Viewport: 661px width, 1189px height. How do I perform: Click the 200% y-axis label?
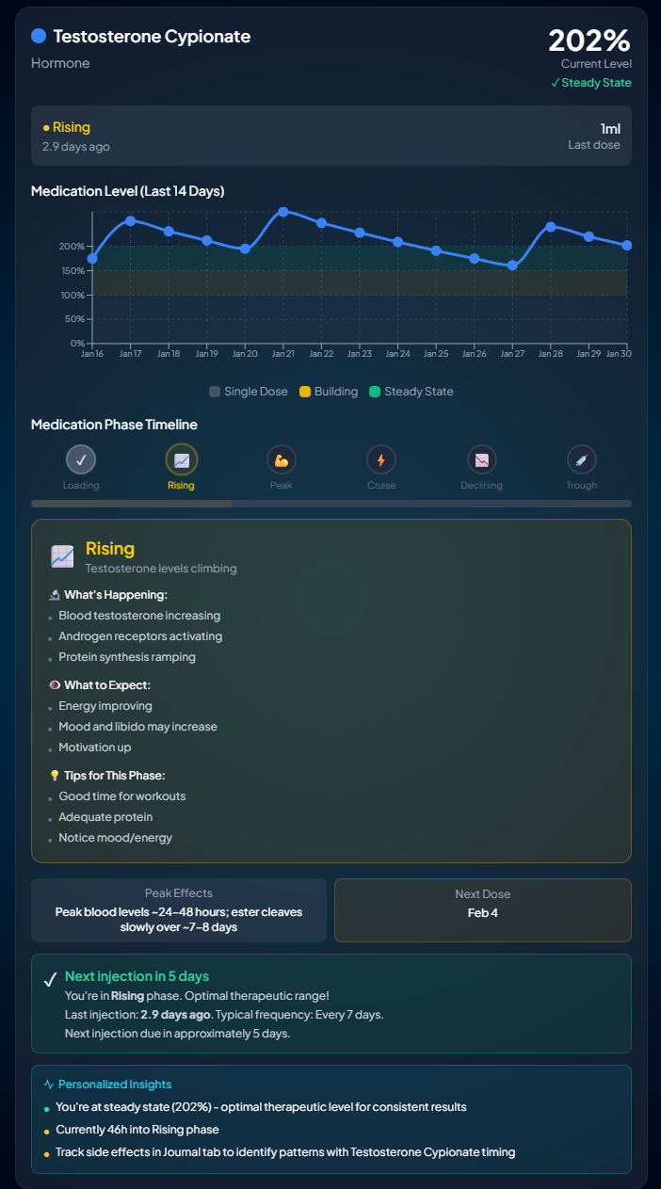[x=73, y=247]
